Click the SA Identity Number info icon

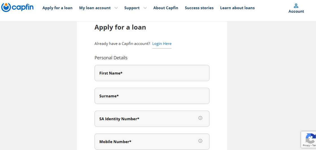200,118
